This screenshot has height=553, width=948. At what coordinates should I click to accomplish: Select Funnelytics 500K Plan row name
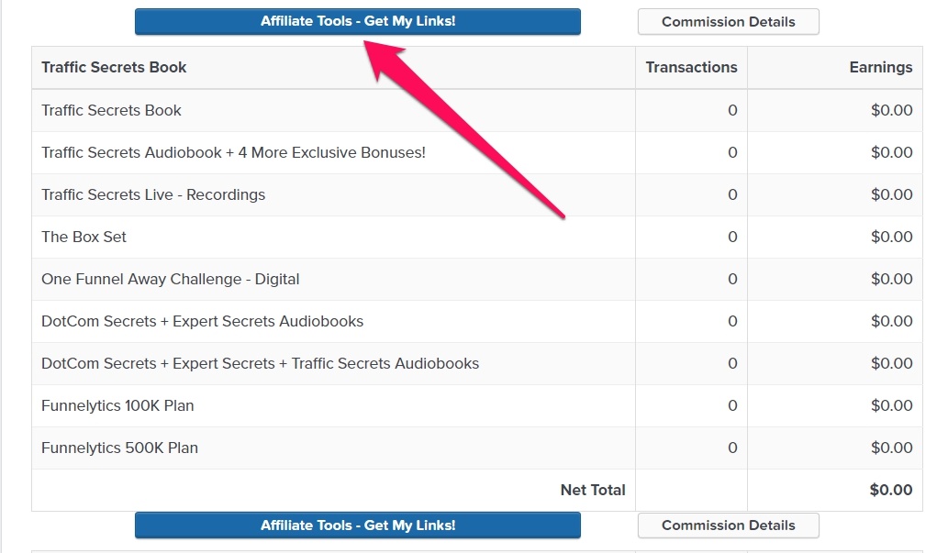pyautogui.click(x=119, y=448)
